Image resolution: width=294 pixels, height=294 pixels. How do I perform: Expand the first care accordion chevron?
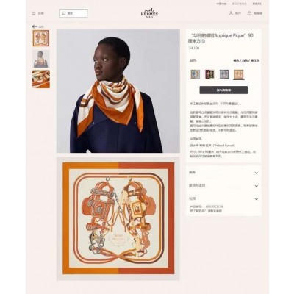pos(257,173)
